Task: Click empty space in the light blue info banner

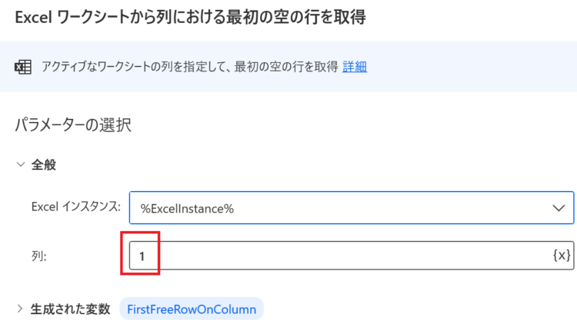Action: coord(471,67)
